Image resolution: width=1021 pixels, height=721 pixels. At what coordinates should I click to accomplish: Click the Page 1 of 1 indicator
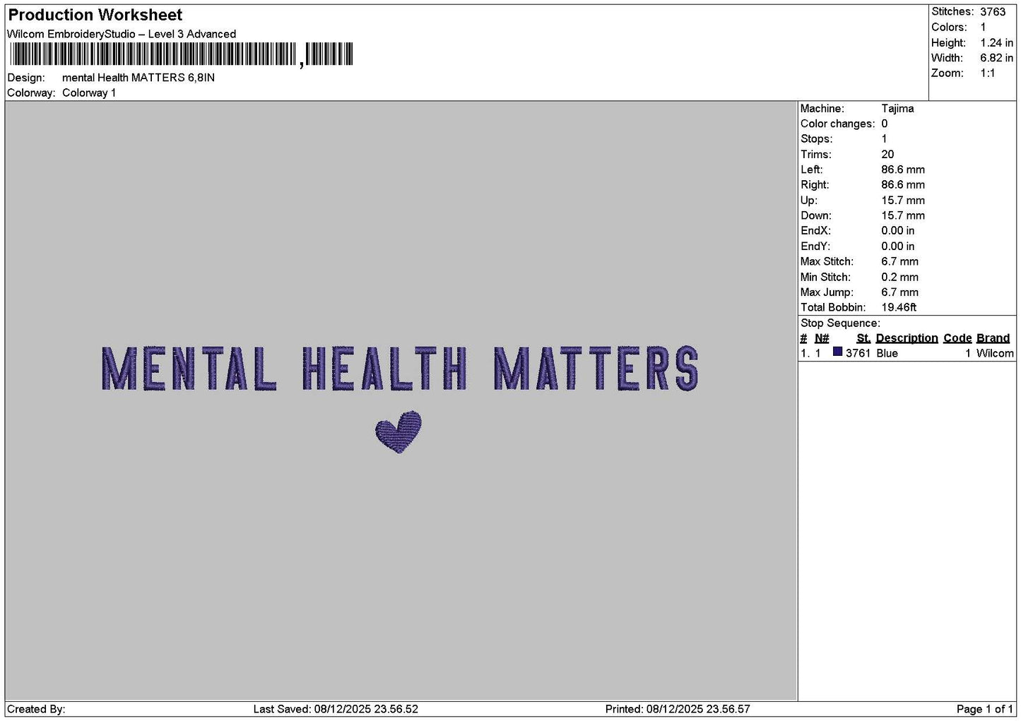point(984,709)
